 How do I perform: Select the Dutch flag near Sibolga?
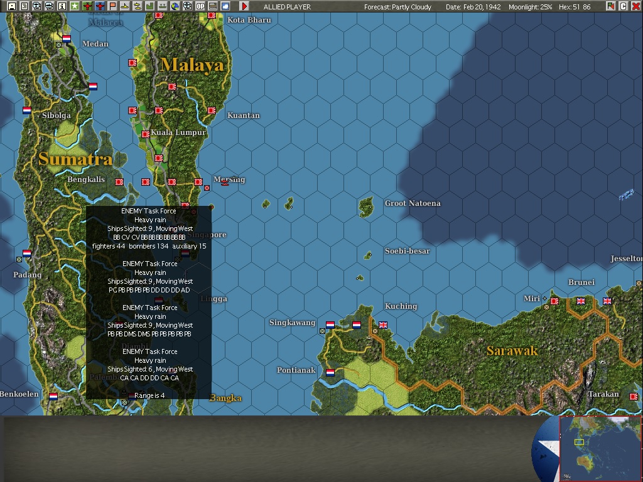pyautogui.click(x=26, y=110)
